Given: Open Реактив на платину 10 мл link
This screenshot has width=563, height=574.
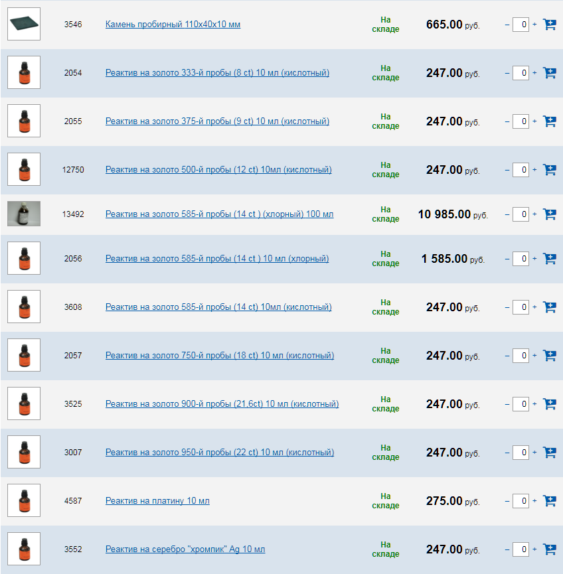Looking at the screenshot, I should coord(157,501).
